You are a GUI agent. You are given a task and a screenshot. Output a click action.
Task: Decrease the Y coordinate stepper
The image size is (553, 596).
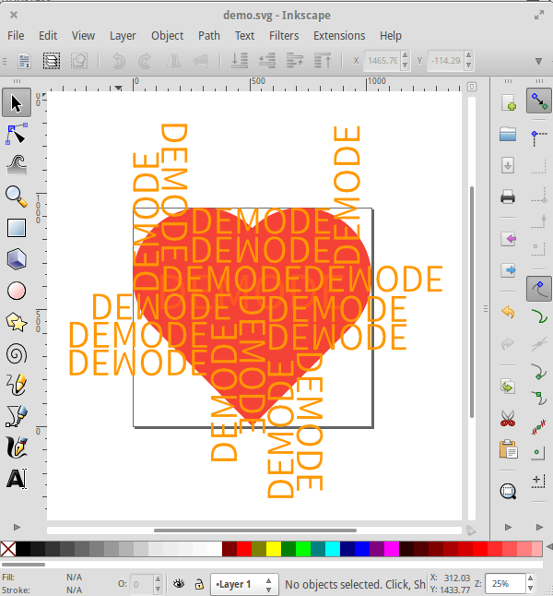pyautogui.click(x=469, y=66)
